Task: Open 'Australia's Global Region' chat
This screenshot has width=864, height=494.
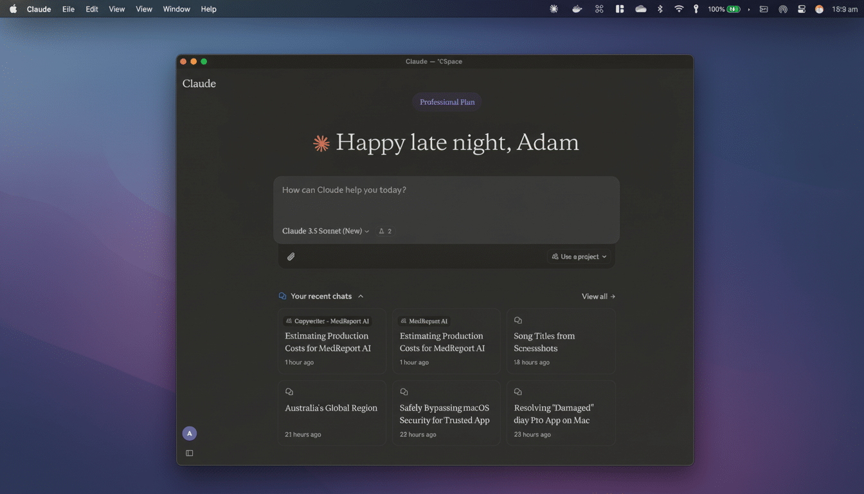Action: [x=332, y=413]
